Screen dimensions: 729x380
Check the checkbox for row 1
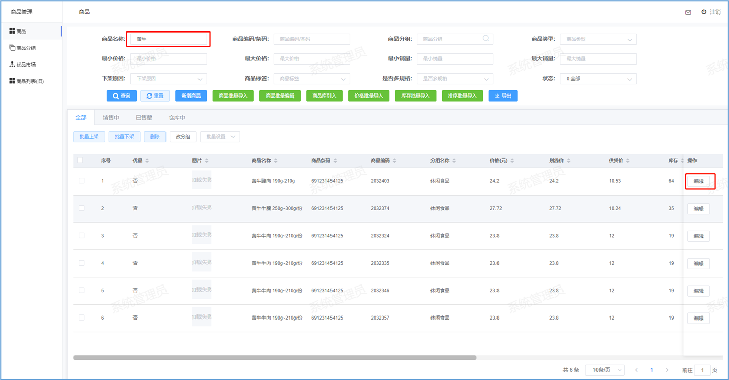81,181
